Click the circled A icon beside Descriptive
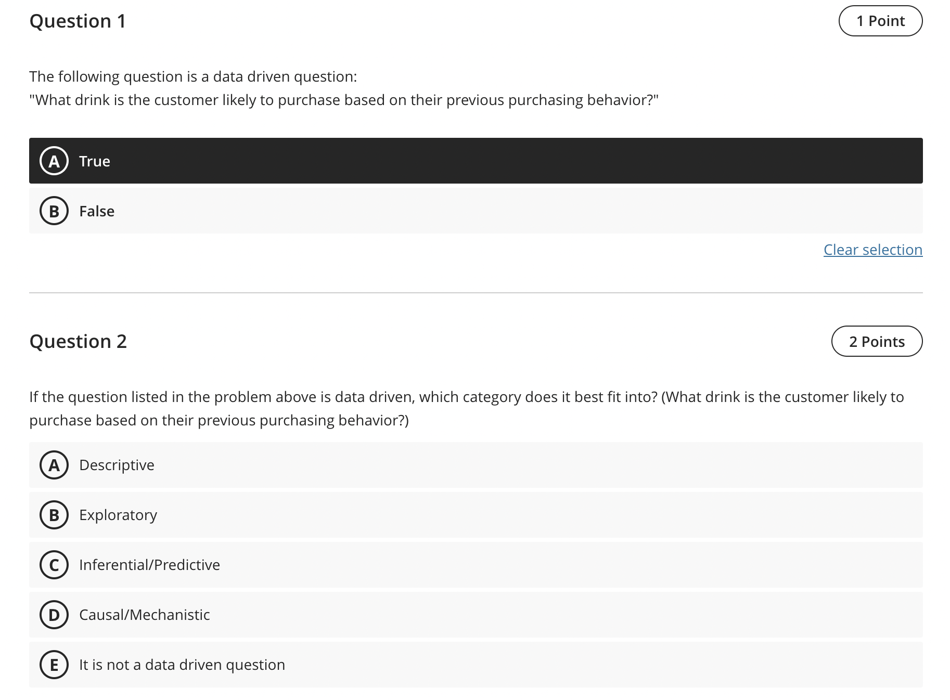Viewport: 950px width, 700px height. 54,465
